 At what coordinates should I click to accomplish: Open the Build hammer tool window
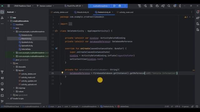[x=2, y=72]
